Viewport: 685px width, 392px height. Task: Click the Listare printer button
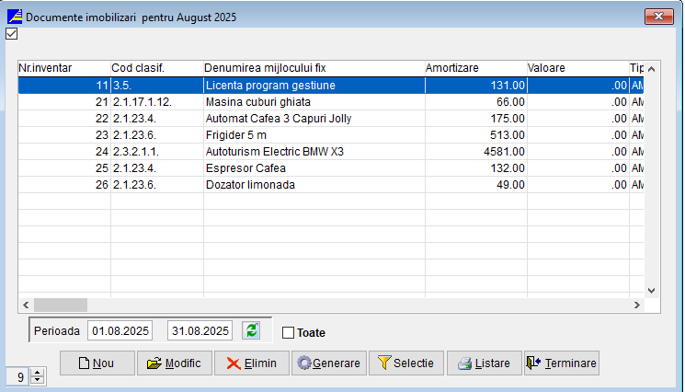(484, 363)
